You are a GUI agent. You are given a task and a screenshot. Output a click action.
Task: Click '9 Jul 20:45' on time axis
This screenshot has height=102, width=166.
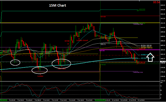point(89,100)
